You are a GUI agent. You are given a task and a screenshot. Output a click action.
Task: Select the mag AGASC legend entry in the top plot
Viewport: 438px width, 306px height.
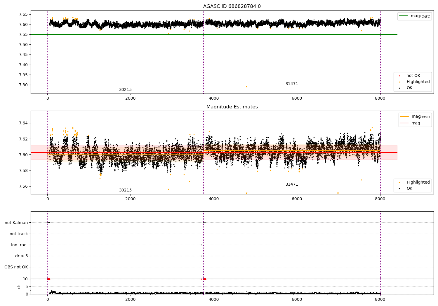[414, 16]
